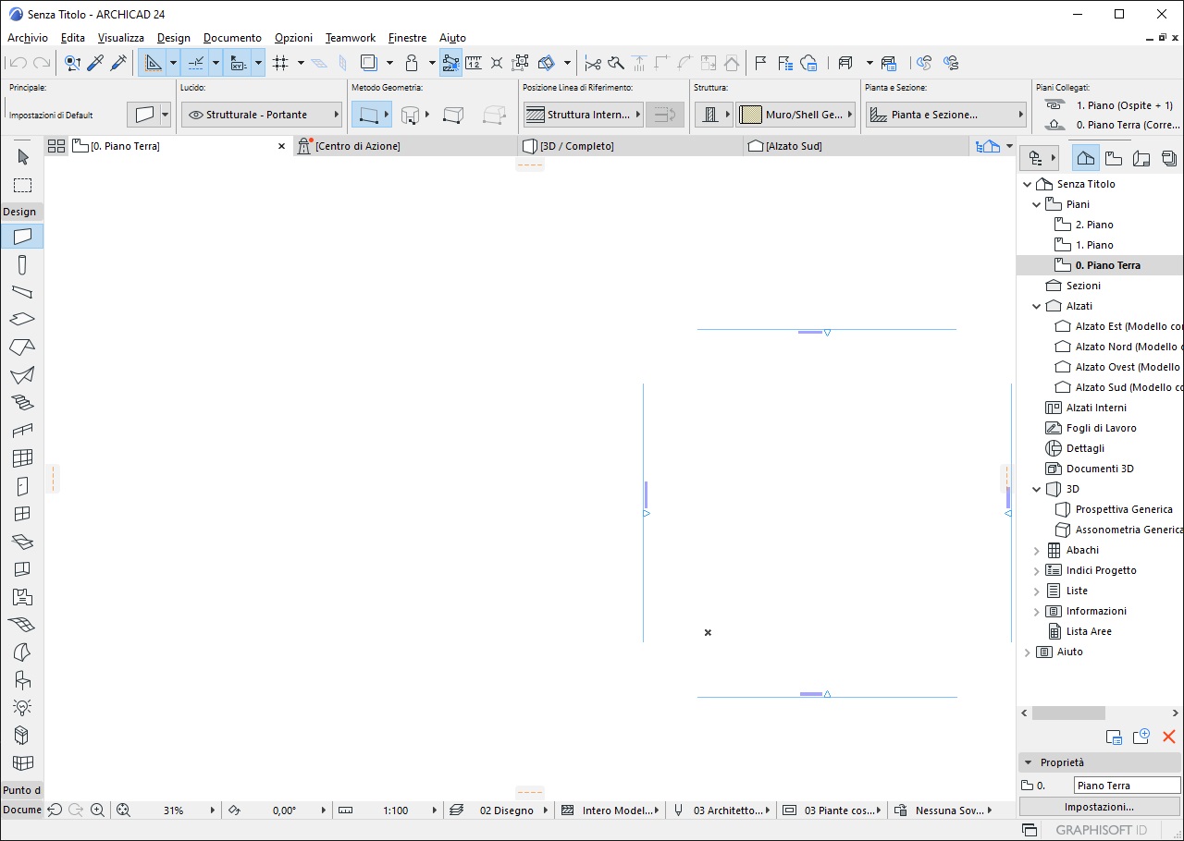
Task: Activate the Column tool
Action: (x=22, y=265)
